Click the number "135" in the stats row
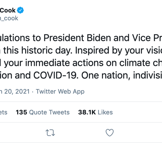Image resolution: width=162 pixels, height=143 pixels. [21, 112]
